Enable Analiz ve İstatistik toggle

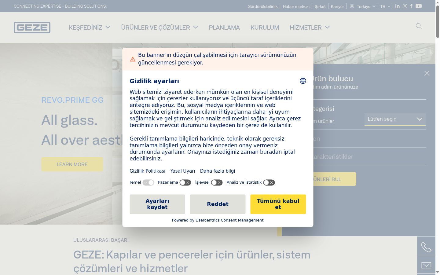pyautogui.click(x=269, y=182)
